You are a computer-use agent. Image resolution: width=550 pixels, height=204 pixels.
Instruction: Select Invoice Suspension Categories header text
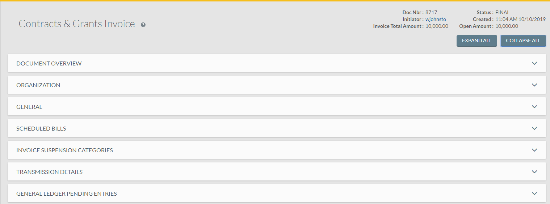(x=64, y=150)
